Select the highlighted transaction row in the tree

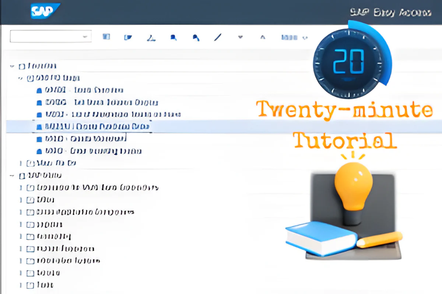[224, 126]
